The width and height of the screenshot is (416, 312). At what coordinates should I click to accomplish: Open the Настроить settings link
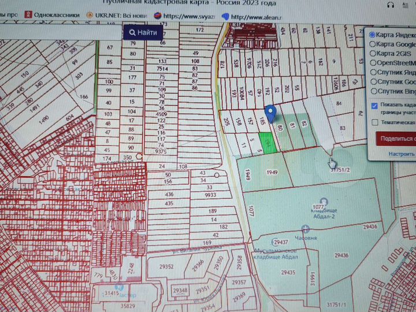[401, 154]
